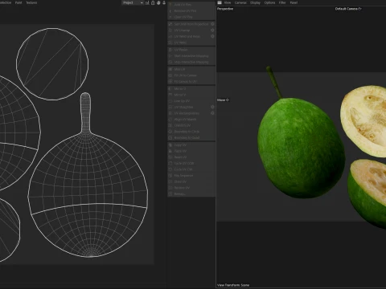The height and width of the screenshot is (289, 386).
Task: Open the Textures menu in texture view
Action: (31, 2)
